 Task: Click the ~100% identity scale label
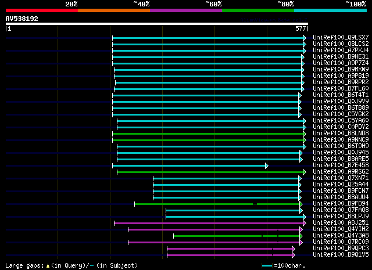355,4
